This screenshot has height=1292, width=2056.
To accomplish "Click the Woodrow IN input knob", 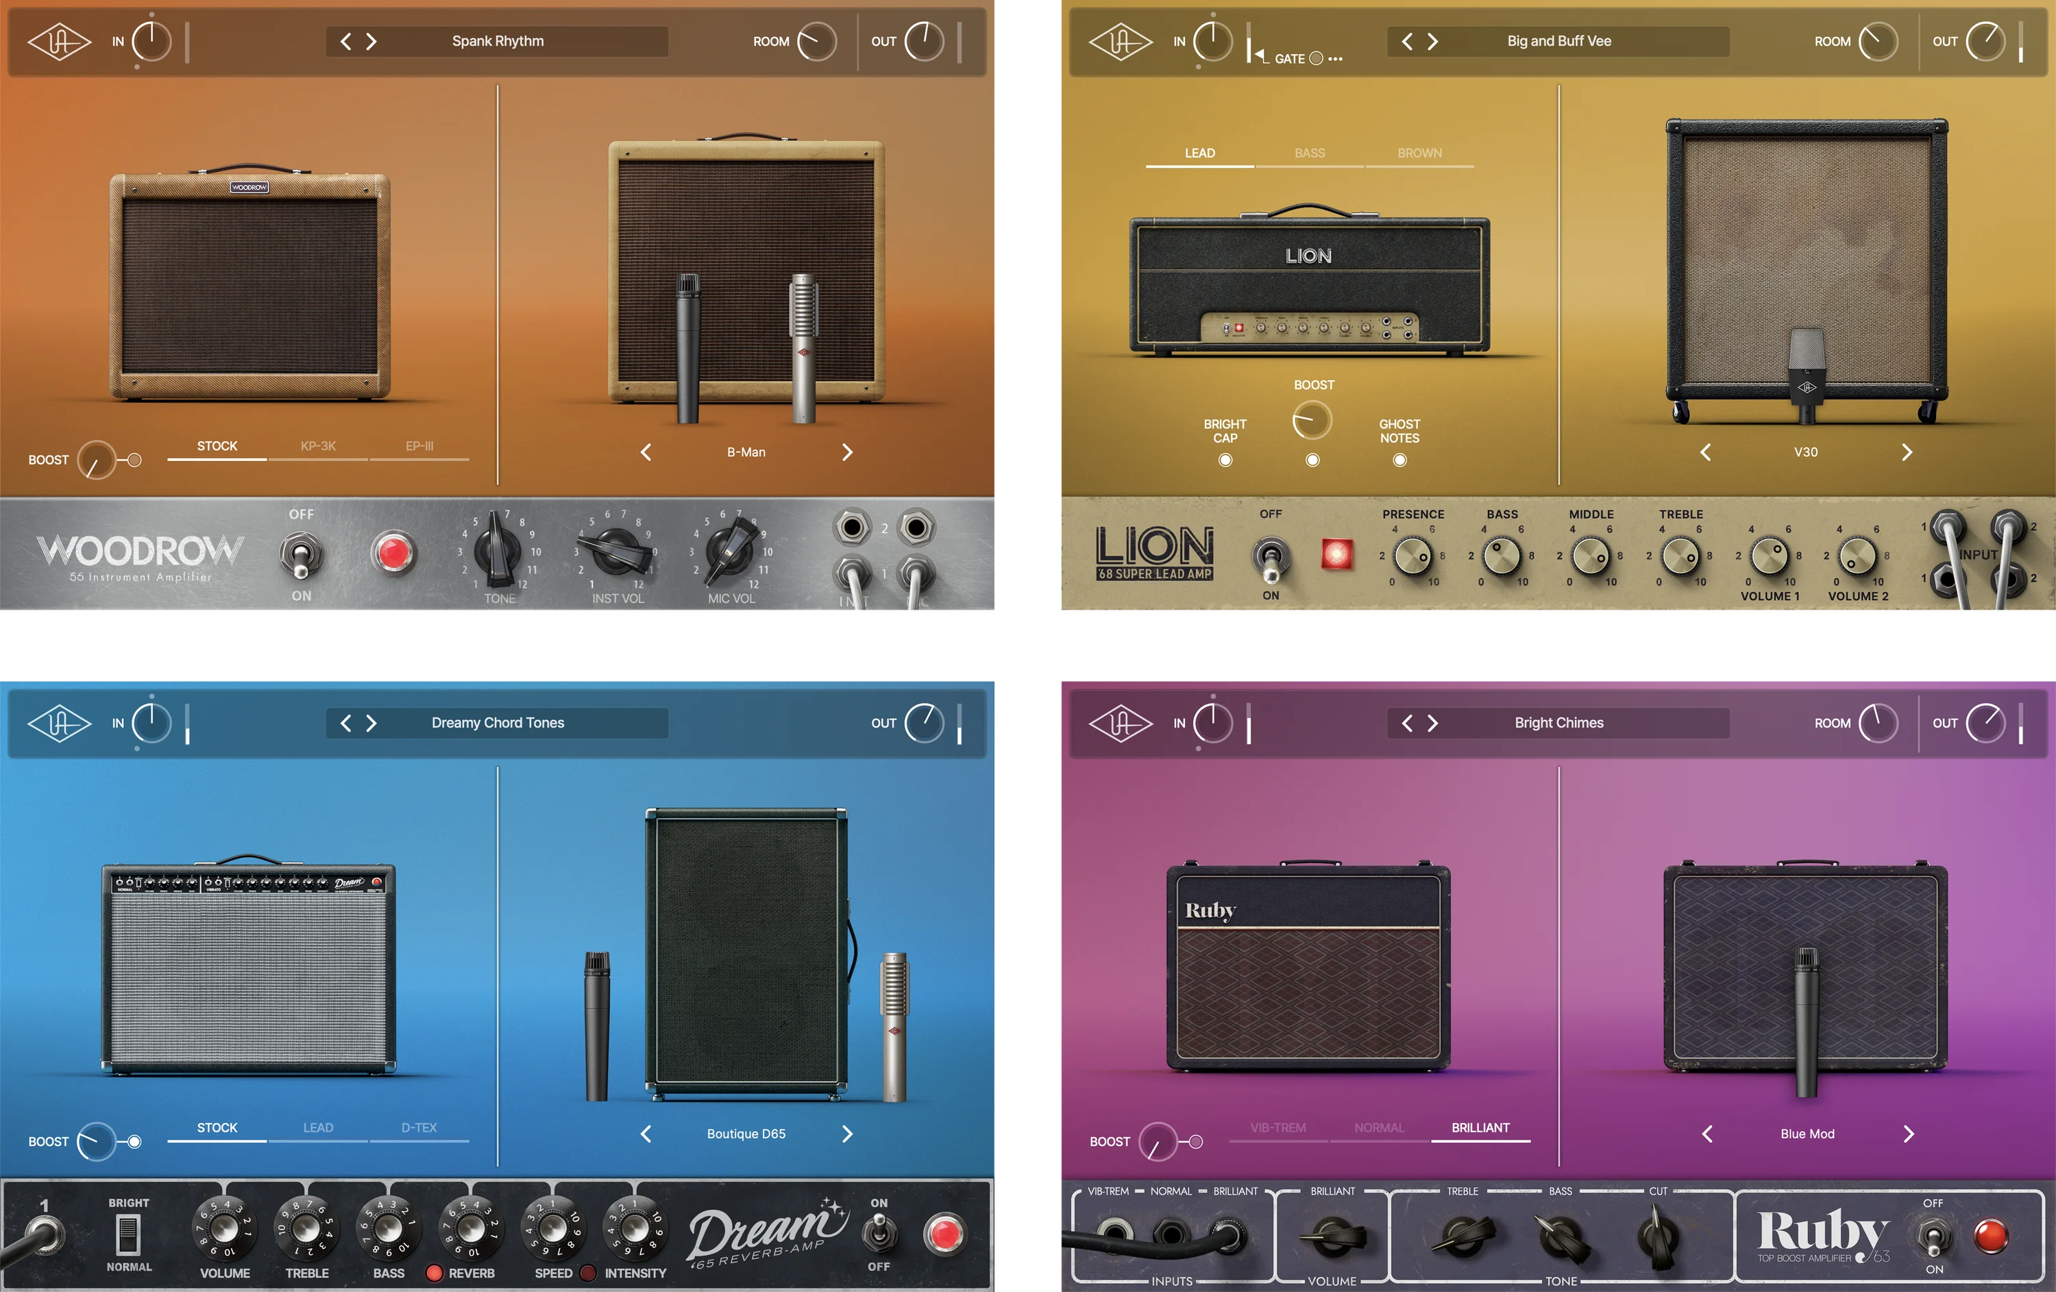I will (152, 41).
